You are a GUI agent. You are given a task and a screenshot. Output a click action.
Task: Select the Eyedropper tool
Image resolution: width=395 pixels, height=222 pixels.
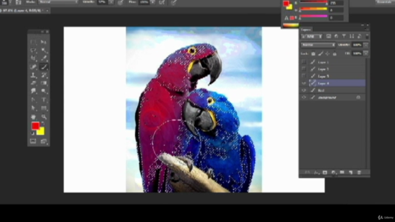44,58
